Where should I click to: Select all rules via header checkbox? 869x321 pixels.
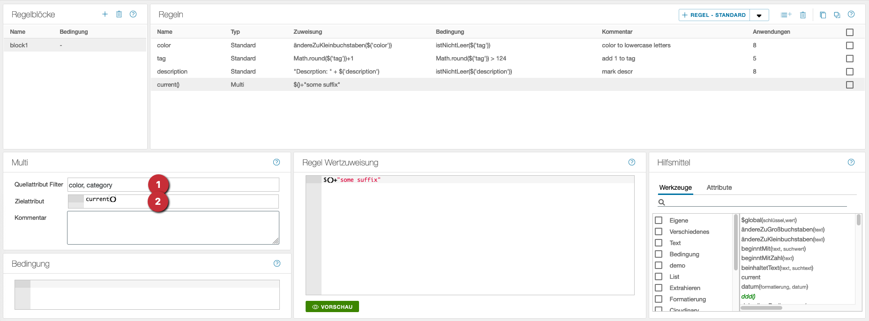(850, 32)
